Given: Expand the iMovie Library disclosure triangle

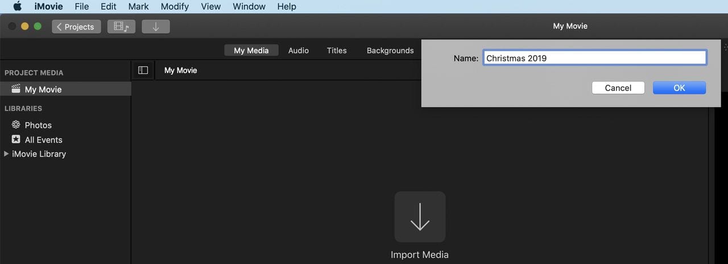Looking at the screenshot, I should click(x=6, y=154).
